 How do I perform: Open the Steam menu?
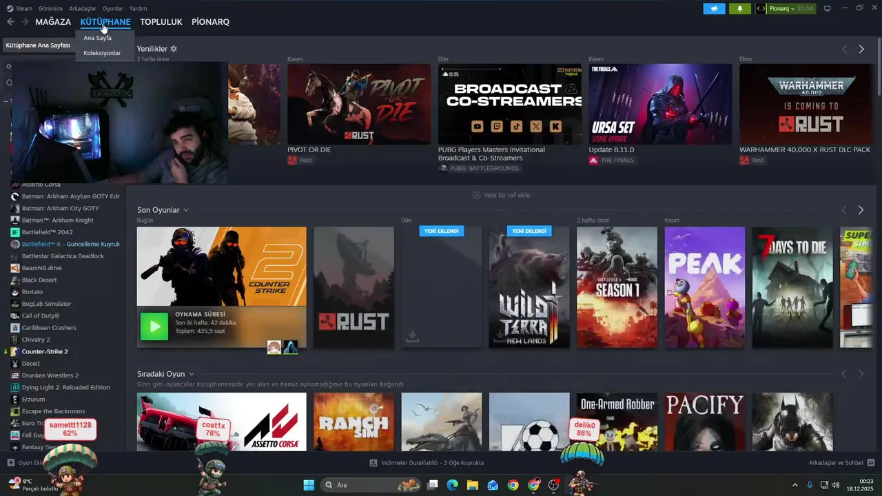click(x=19, y=8)
